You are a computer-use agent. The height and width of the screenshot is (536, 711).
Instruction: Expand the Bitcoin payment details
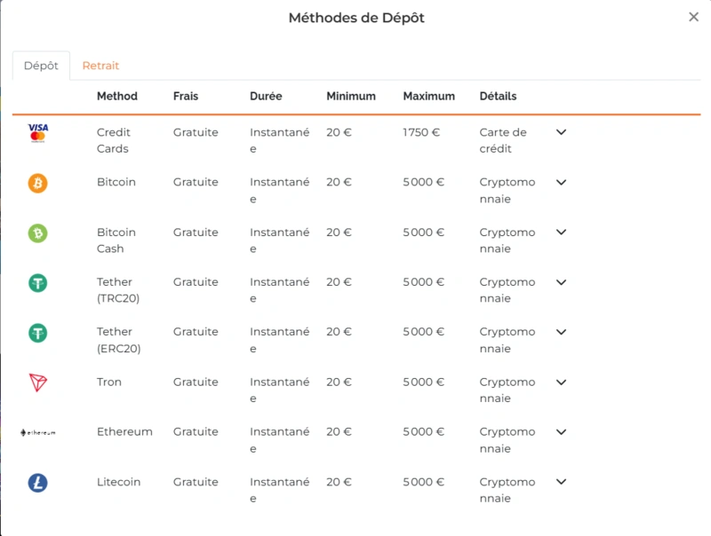click(x=561, y=182)
